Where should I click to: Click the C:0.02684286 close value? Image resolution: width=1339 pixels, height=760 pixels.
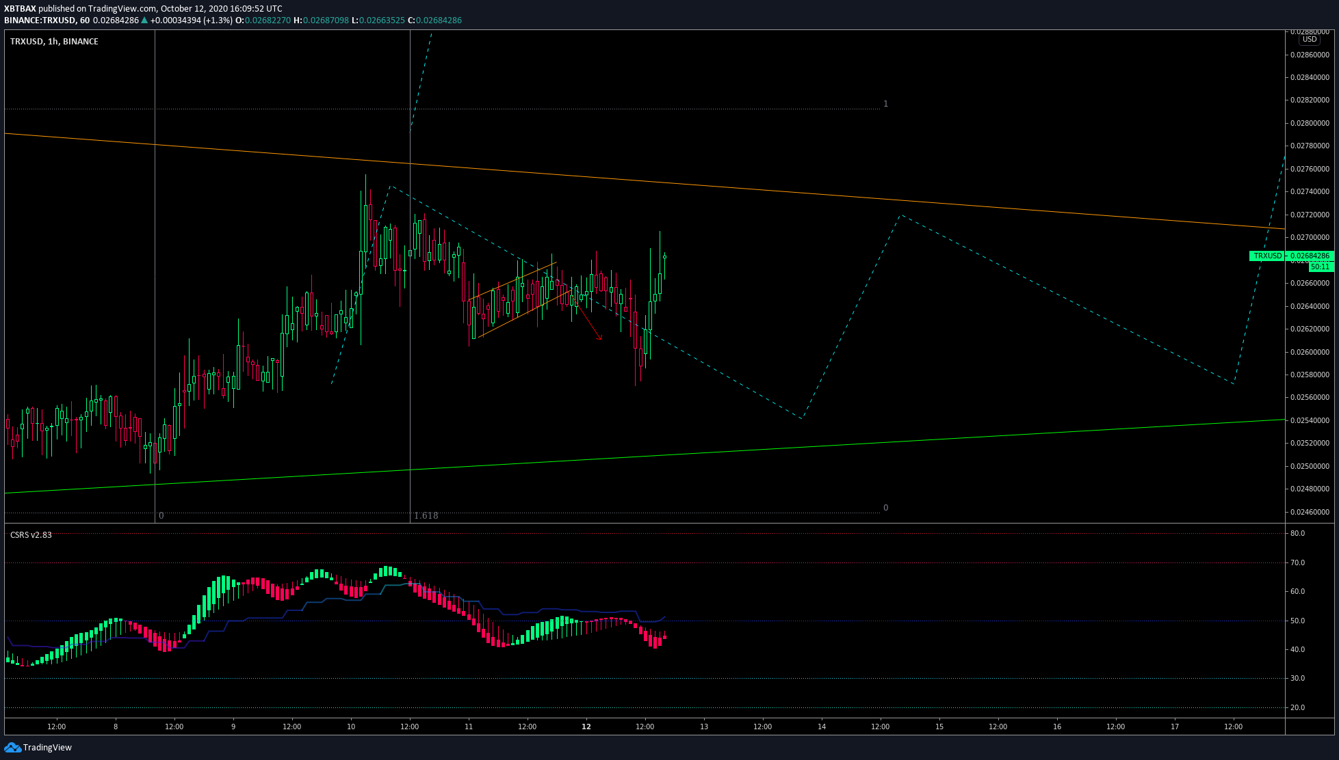[x=434, y=20]
